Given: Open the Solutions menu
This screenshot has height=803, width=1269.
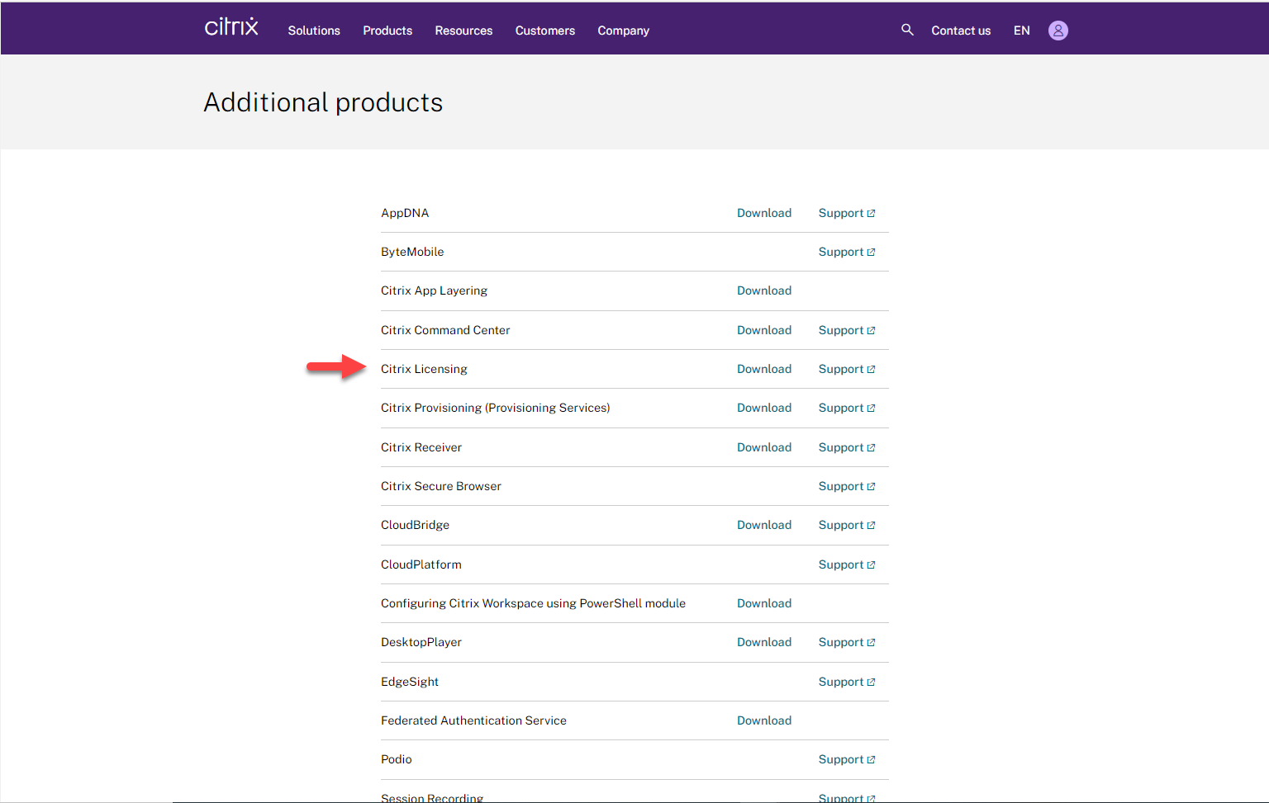Looking at the screenshot, I should 314,31.
